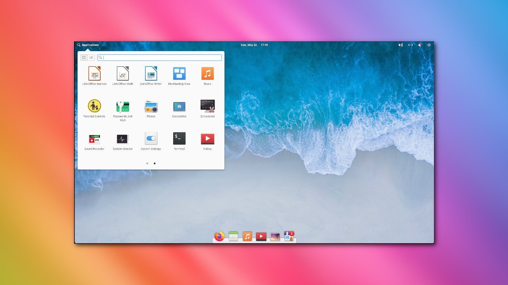Open the notifications bell menu
Viewport: 508px width, 285px height.
pyautogui.click(x=420, y=45)
